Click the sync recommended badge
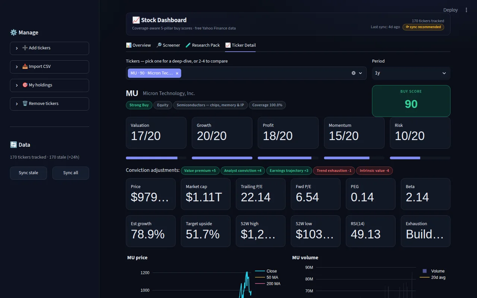This screenshot has height=298, width=477. [423, 27]
